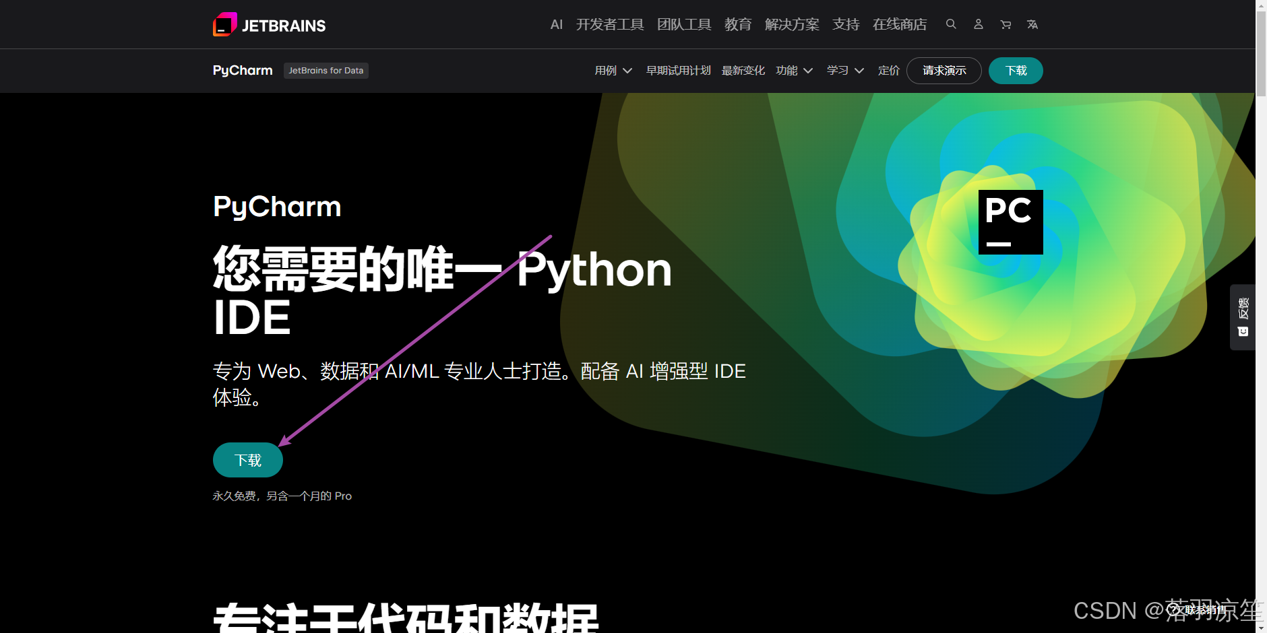Click the 您需要的唯一 Python IDE headline
Screen dimensions: 1267x633
click(x=442, y=291)
